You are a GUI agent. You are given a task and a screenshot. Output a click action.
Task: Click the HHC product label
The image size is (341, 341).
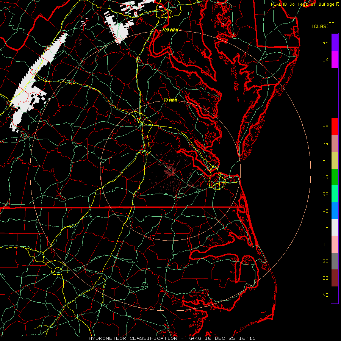click(x=333, y=23)
